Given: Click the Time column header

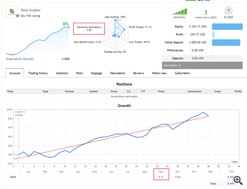Looking at the screenshot, I should coord(10,91).
